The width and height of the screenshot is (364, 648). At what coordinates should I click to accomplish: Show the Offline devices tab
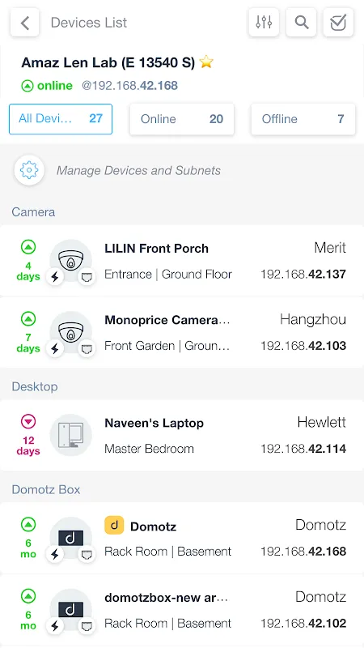pyautogui.click(x=303, y=119)
